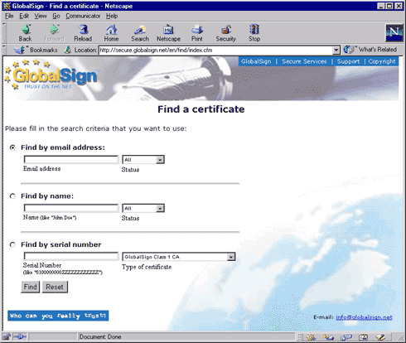
Task: Click the Netscape N logo icon
Action: pos(394,32)
